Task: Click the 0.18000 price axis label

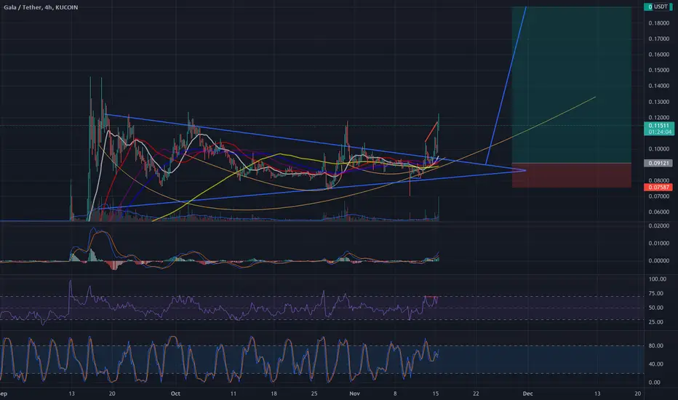Action: tap(658, 23)
